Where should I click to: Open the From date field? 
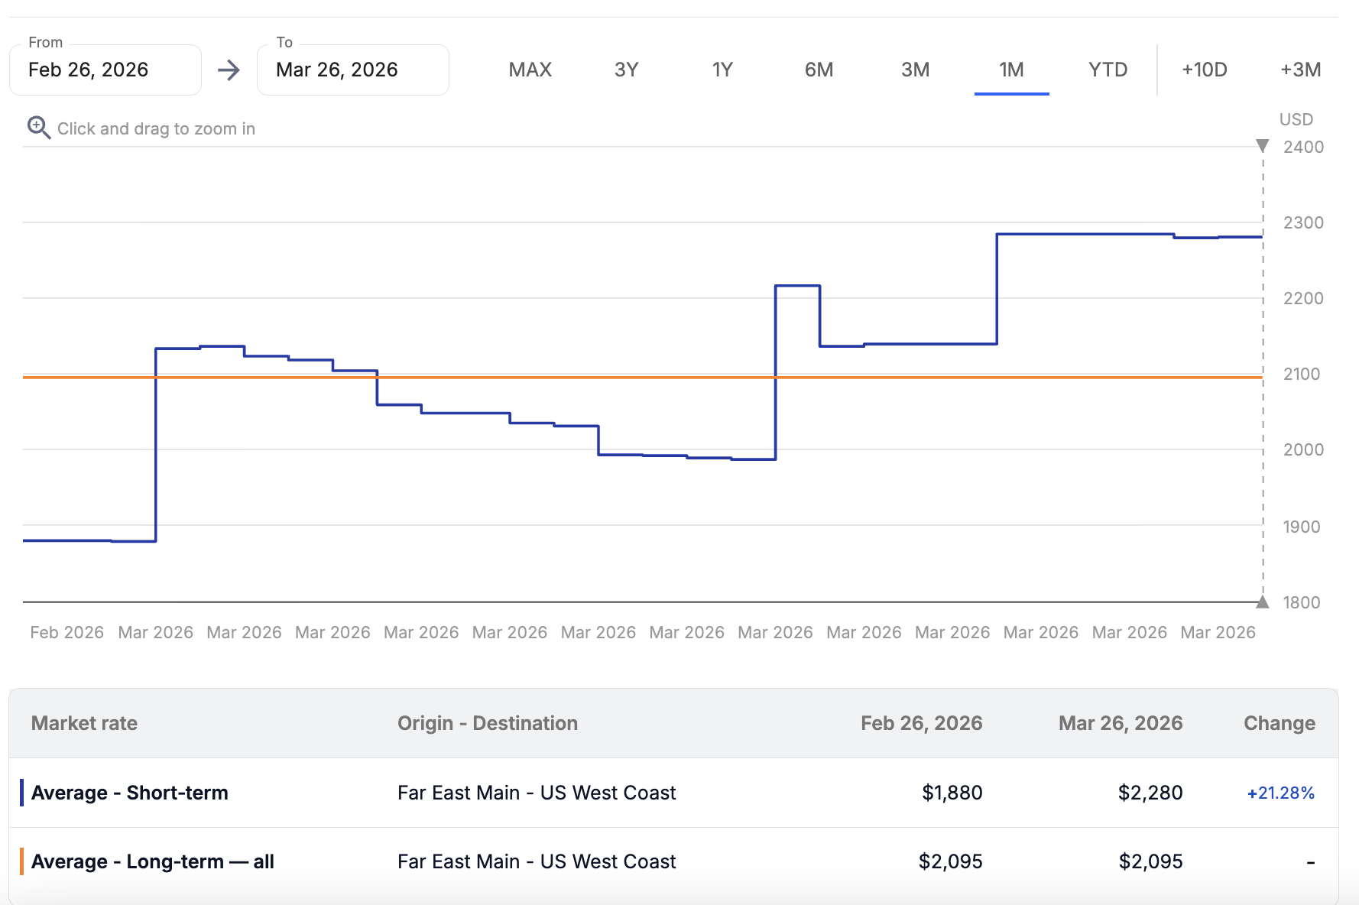[105, 70]
